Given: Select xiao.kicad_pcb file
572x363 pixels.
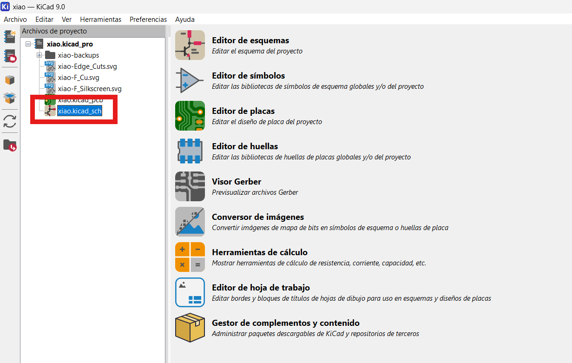Looking at the screenshot, I should click(80, 100).
